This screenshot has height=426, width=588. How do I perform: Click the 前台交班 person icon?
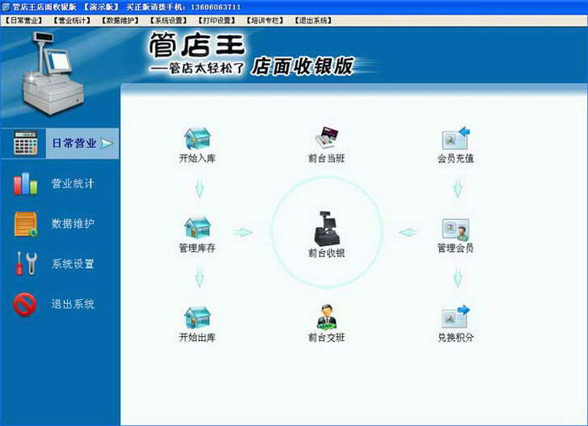pos(327,317)
